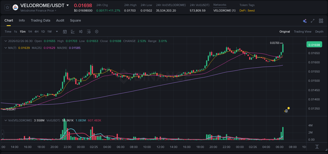Open the candlestick display options icon
Screen dimensions: 328x154
81,32
